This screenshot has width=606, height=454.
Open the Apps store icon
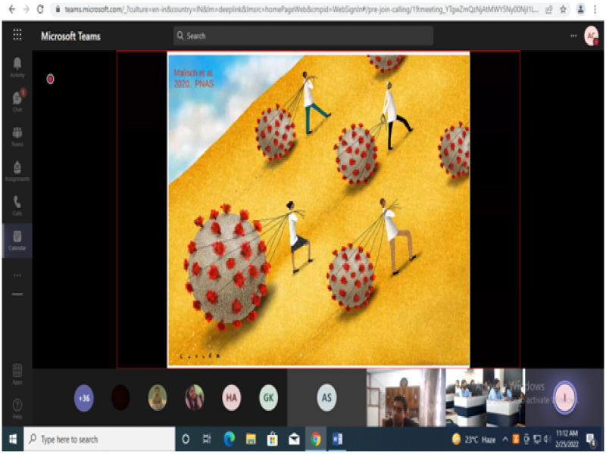coord(17,373)
